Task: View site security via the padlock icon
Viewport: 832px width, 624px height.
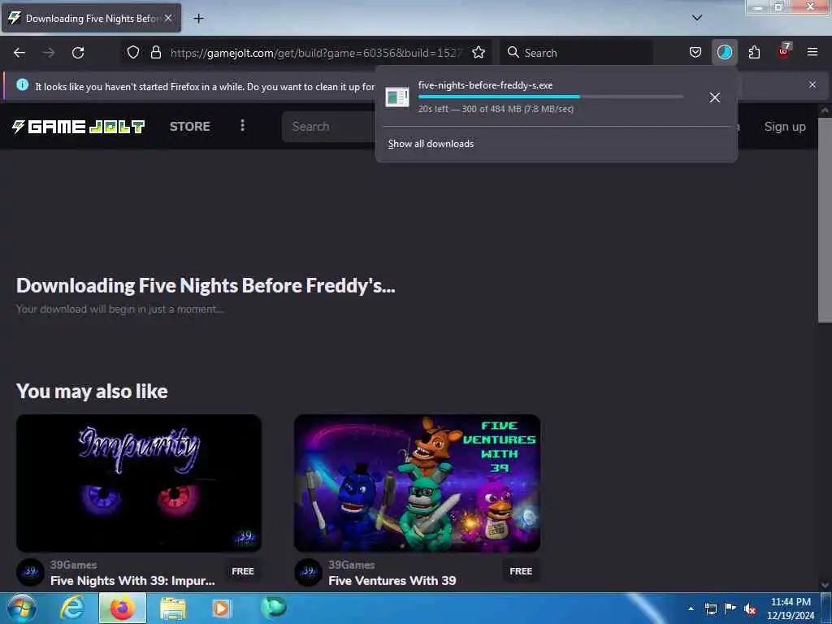Action: tap(155, 52)
